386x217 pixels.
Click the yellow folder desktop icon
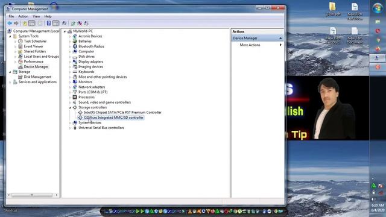(x=332, y=7)
